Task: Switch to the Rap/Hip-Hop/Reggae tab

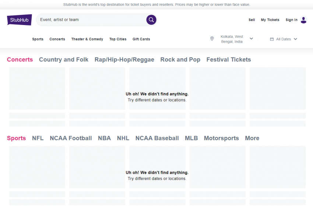Action: coord(124,60)
